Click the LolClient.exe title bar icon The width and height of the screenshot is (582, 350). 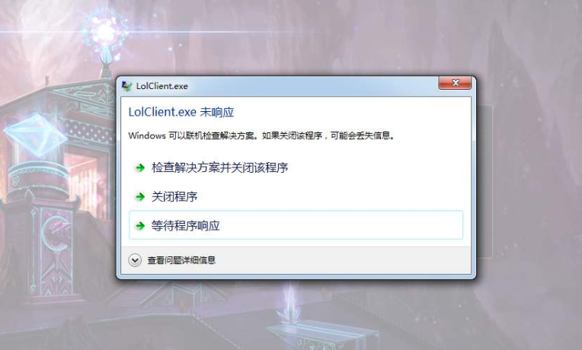coord(127,86)
